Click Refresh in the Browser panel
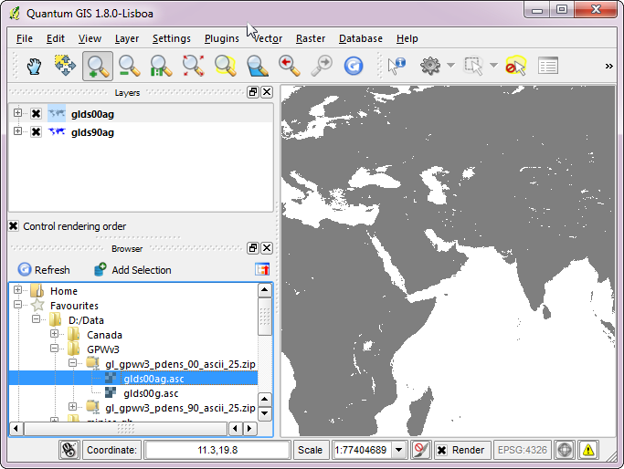The height and width of the screenshot is (469, 624). pyautogui.click(x=44, y=269)
